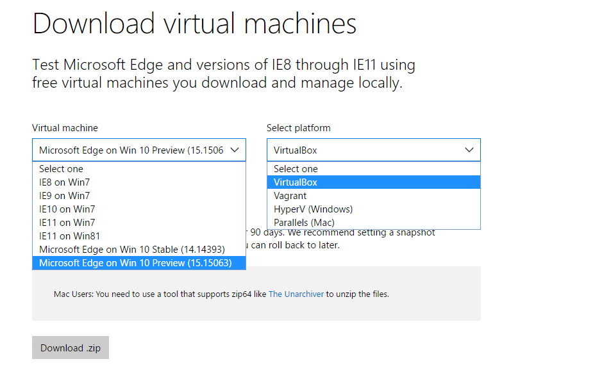Select HyperV (Windows) platform option

pos(374,209)
